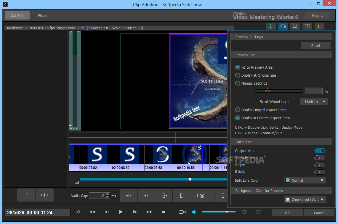Click the Stop playback button
This screenshot has width=338, height=224.
163,212
